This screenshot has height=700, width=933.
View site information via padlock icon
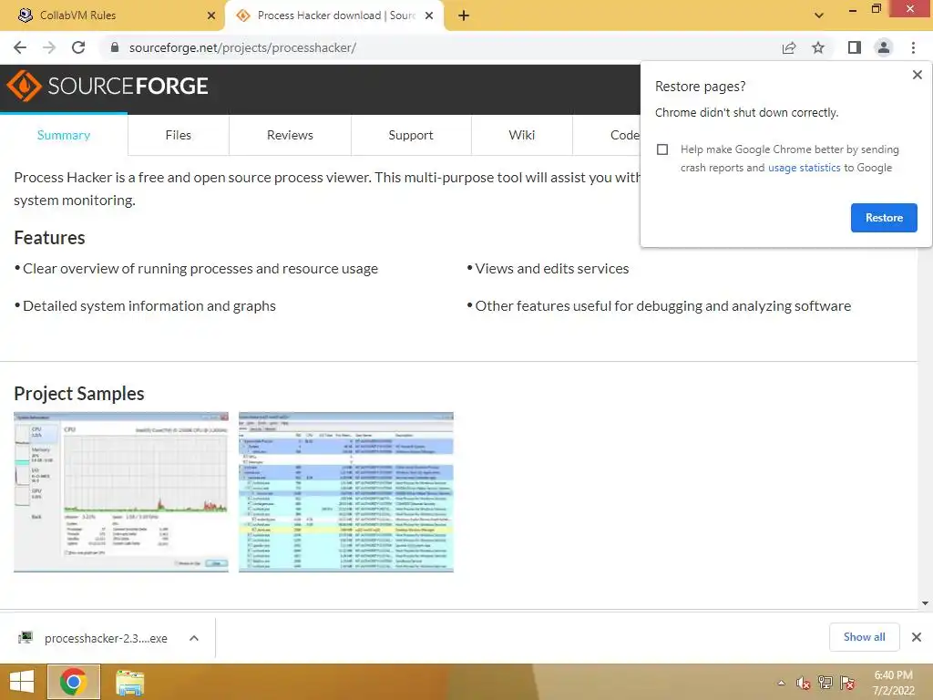pos(115,47)
